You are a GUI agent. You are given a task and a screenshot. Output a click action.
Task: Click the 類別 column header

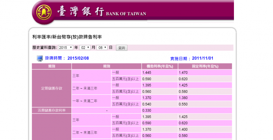(52, 66)
